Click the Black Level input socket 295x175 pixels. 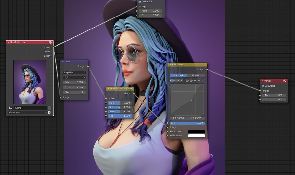(x=167, y=132)
